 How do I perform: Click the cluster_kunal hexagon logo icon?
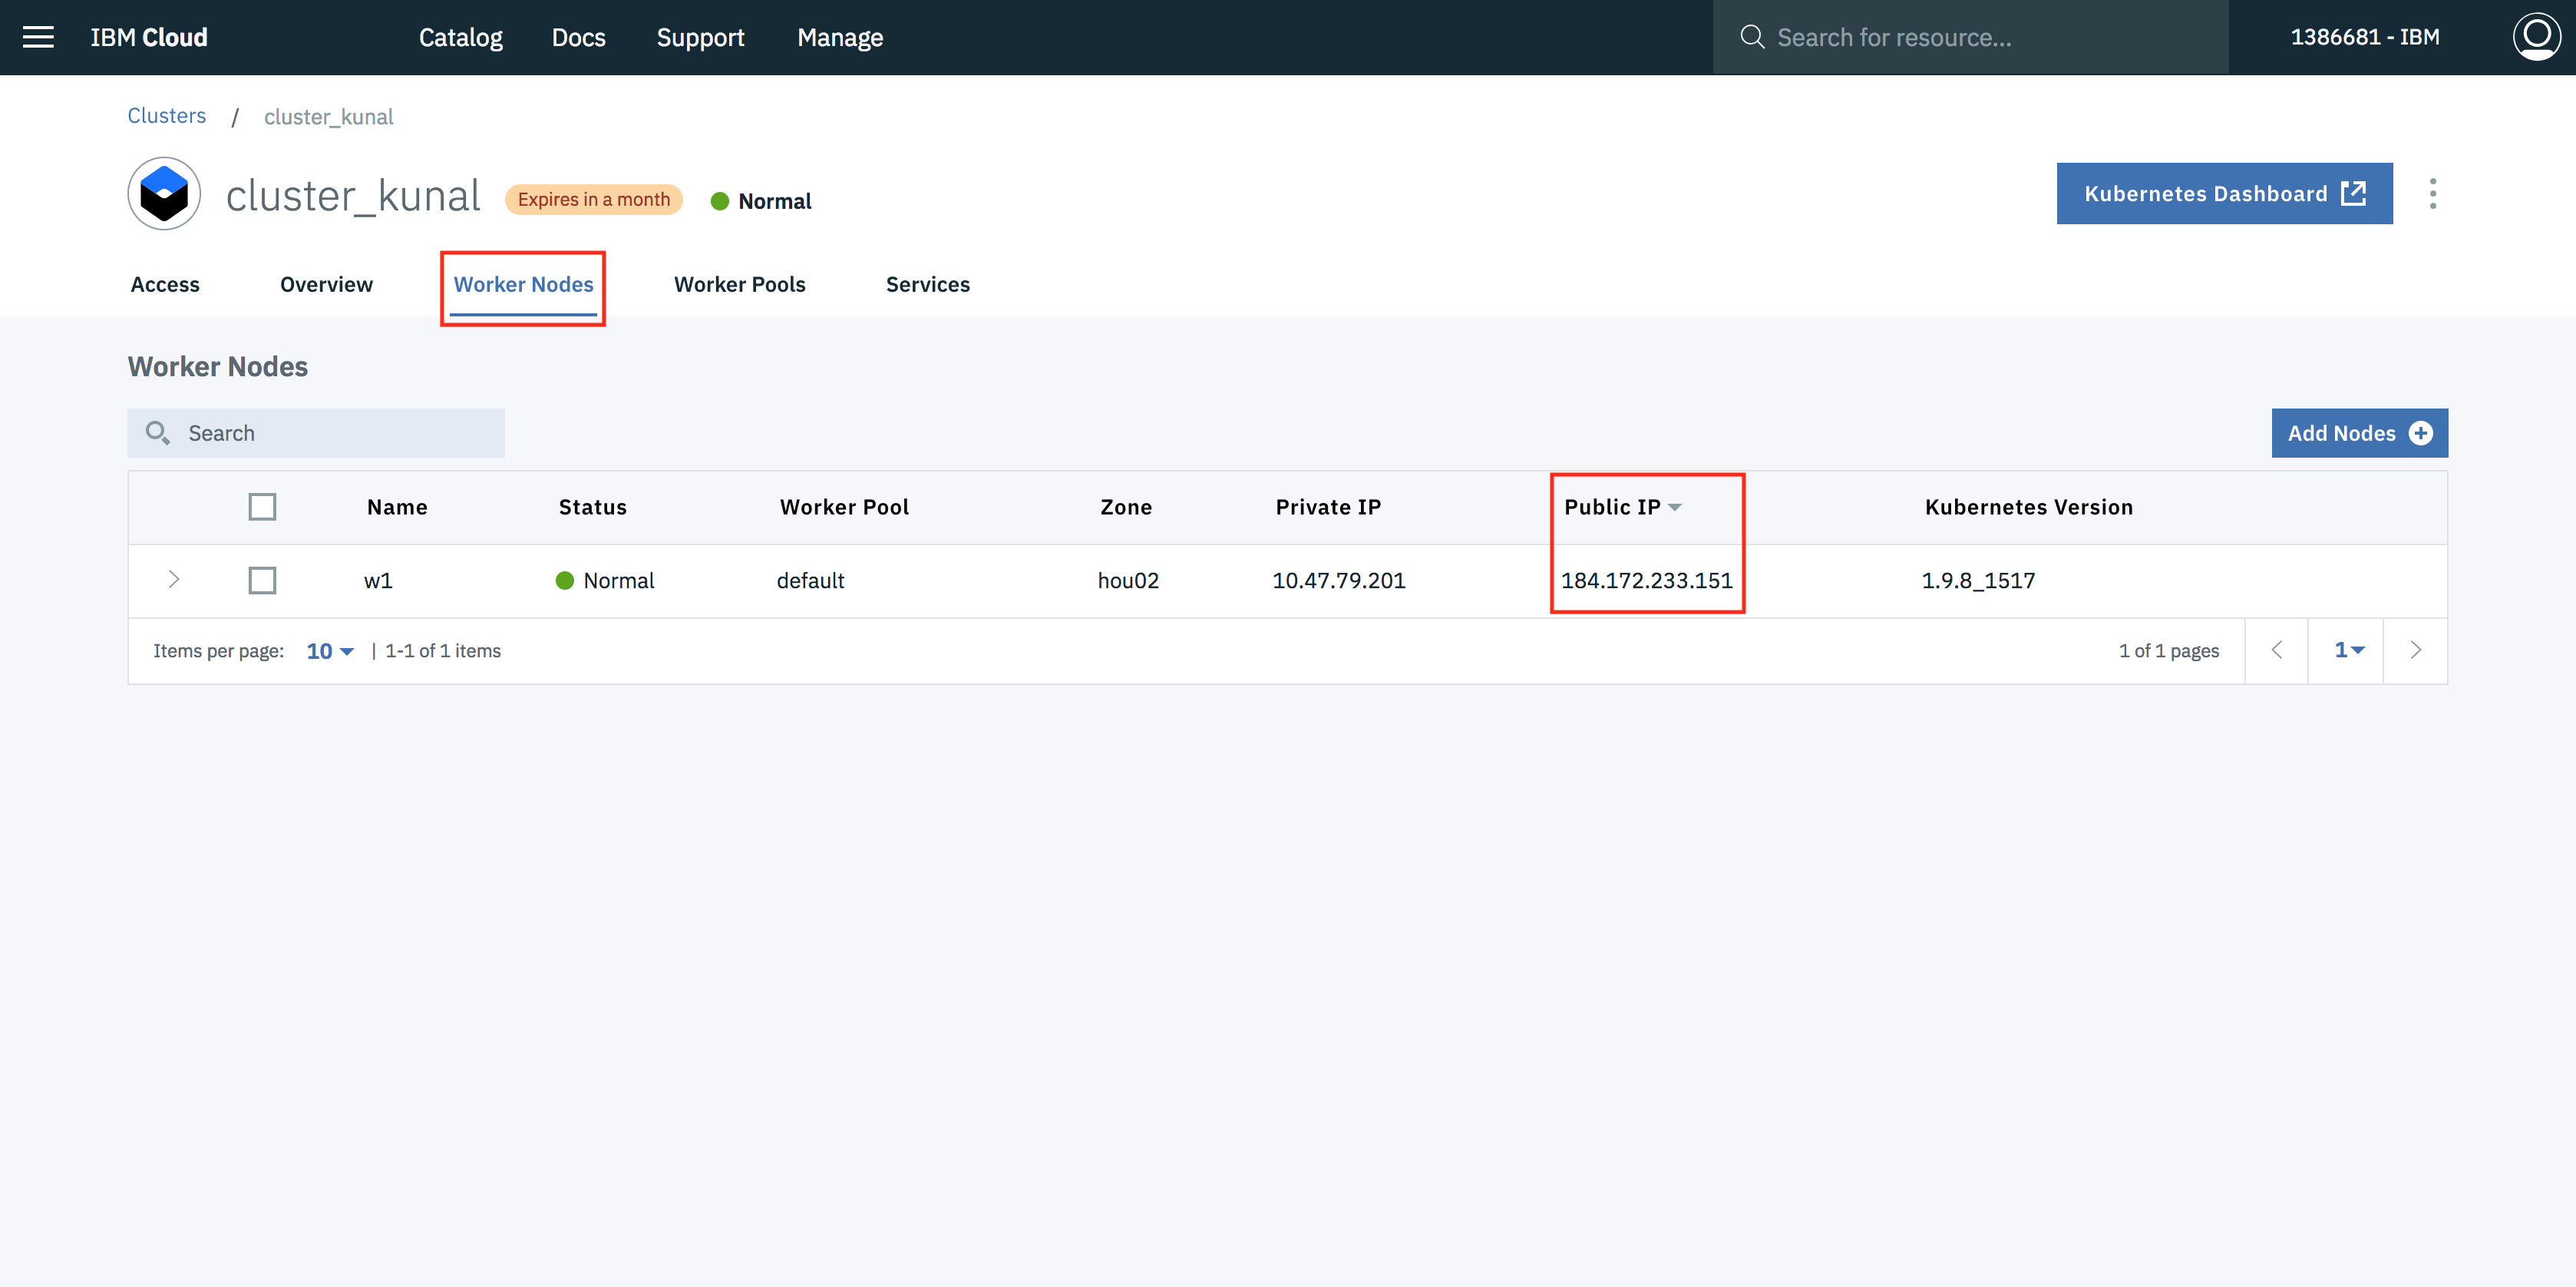point(164,194)
